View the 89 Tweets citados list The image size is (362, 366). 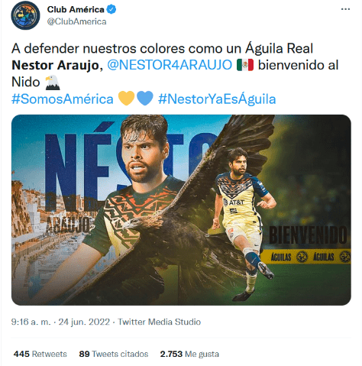[x=114, y=354]
